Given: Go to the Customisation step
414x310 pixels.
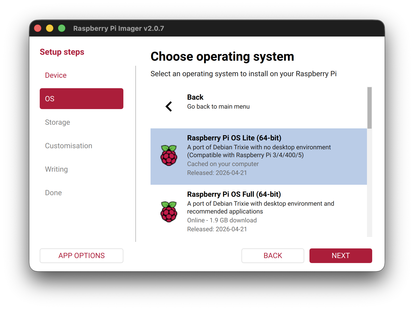Looking at the screenshot, I should coord(82,146).
